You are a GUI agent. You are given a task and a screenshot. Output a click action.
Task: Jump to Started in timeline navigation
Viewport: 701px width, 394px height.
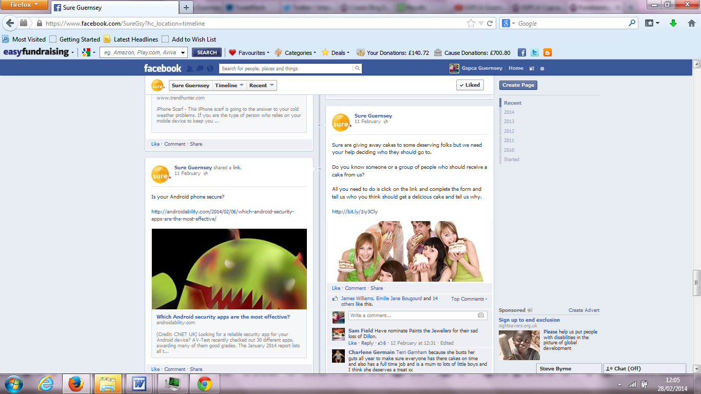512,159
